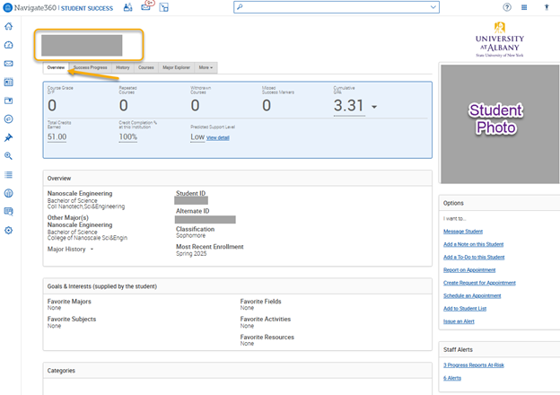This screenshot has width=560, height=395.
Task: Switch to the Courses tab
Action: (146, 67)
